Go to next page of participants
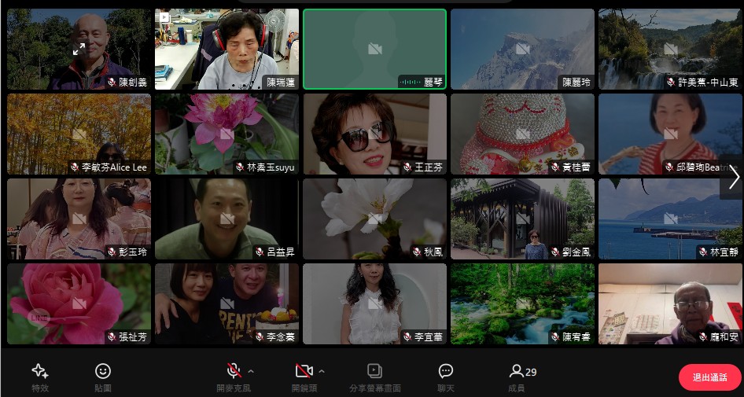This screenshot has width=744, height=397. click(x=733, y=178)
